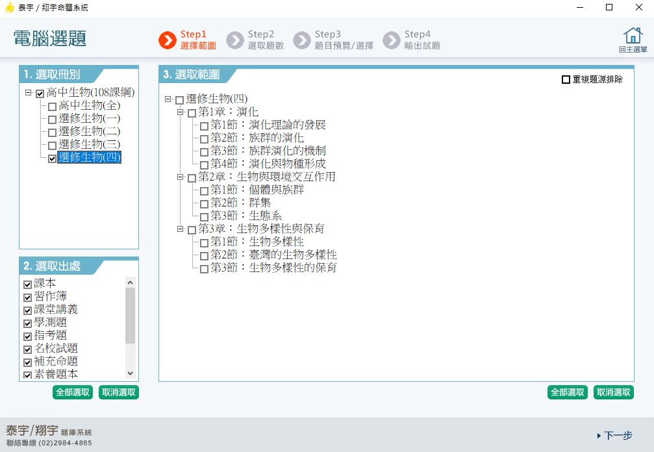Image resolution: width=654 pixels, height=452 pixels.
Task: Click 全部選取 under the 選取範圍 panel
Action: [567, 392]
